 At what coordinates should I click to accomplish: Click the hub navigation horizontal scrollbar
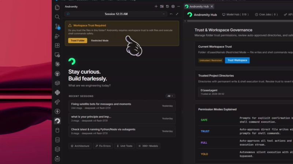click(x=240, y=21)
